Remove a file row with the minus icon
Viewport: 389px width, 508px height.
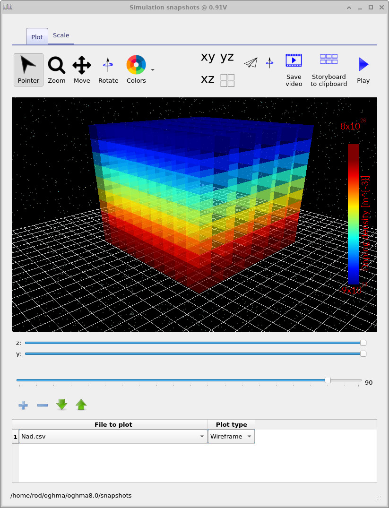tap(42, 405)
